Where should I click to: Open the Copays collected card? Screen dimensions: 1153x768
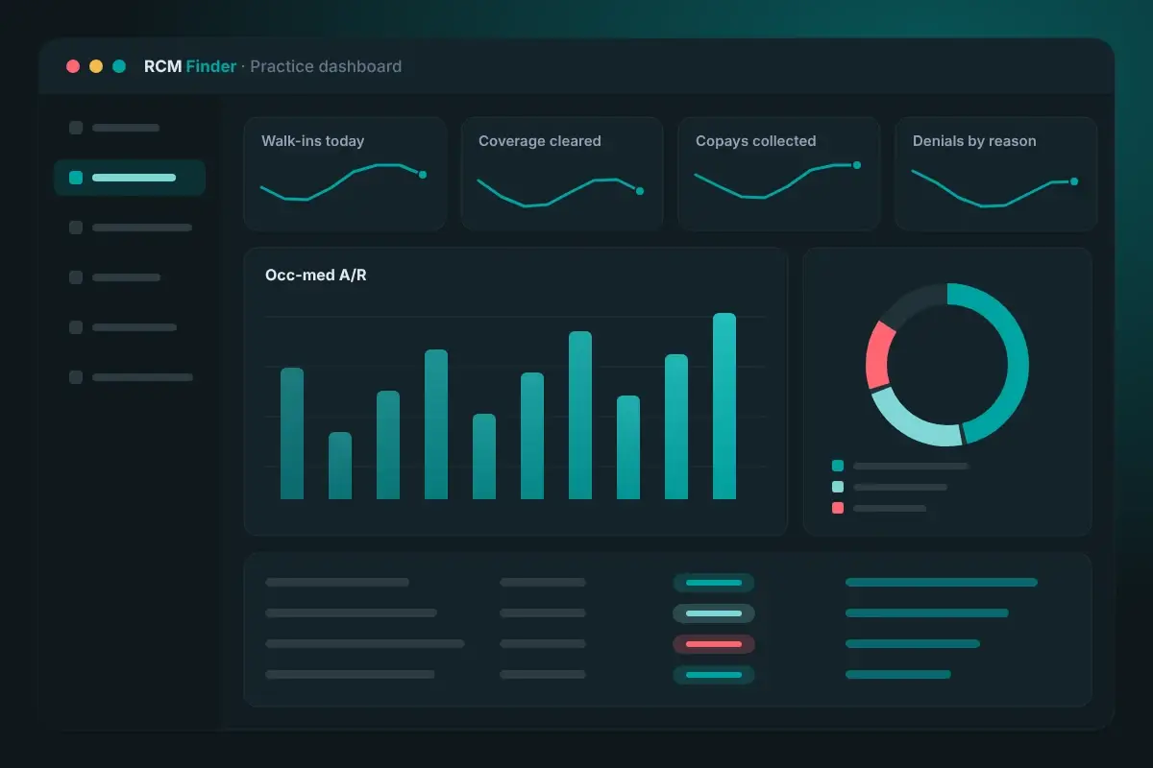tap(779, 174)
